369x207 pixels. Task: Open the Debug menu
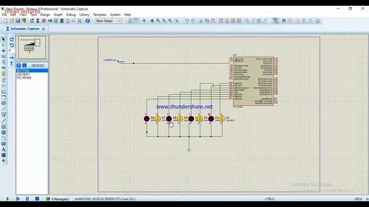point(71,14)
